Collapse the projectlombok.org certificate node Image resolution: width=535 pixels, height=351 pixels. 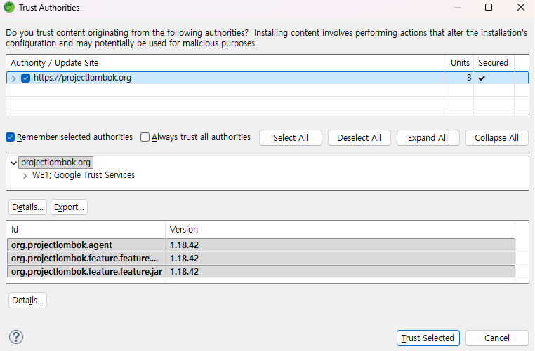click(13, 163)
